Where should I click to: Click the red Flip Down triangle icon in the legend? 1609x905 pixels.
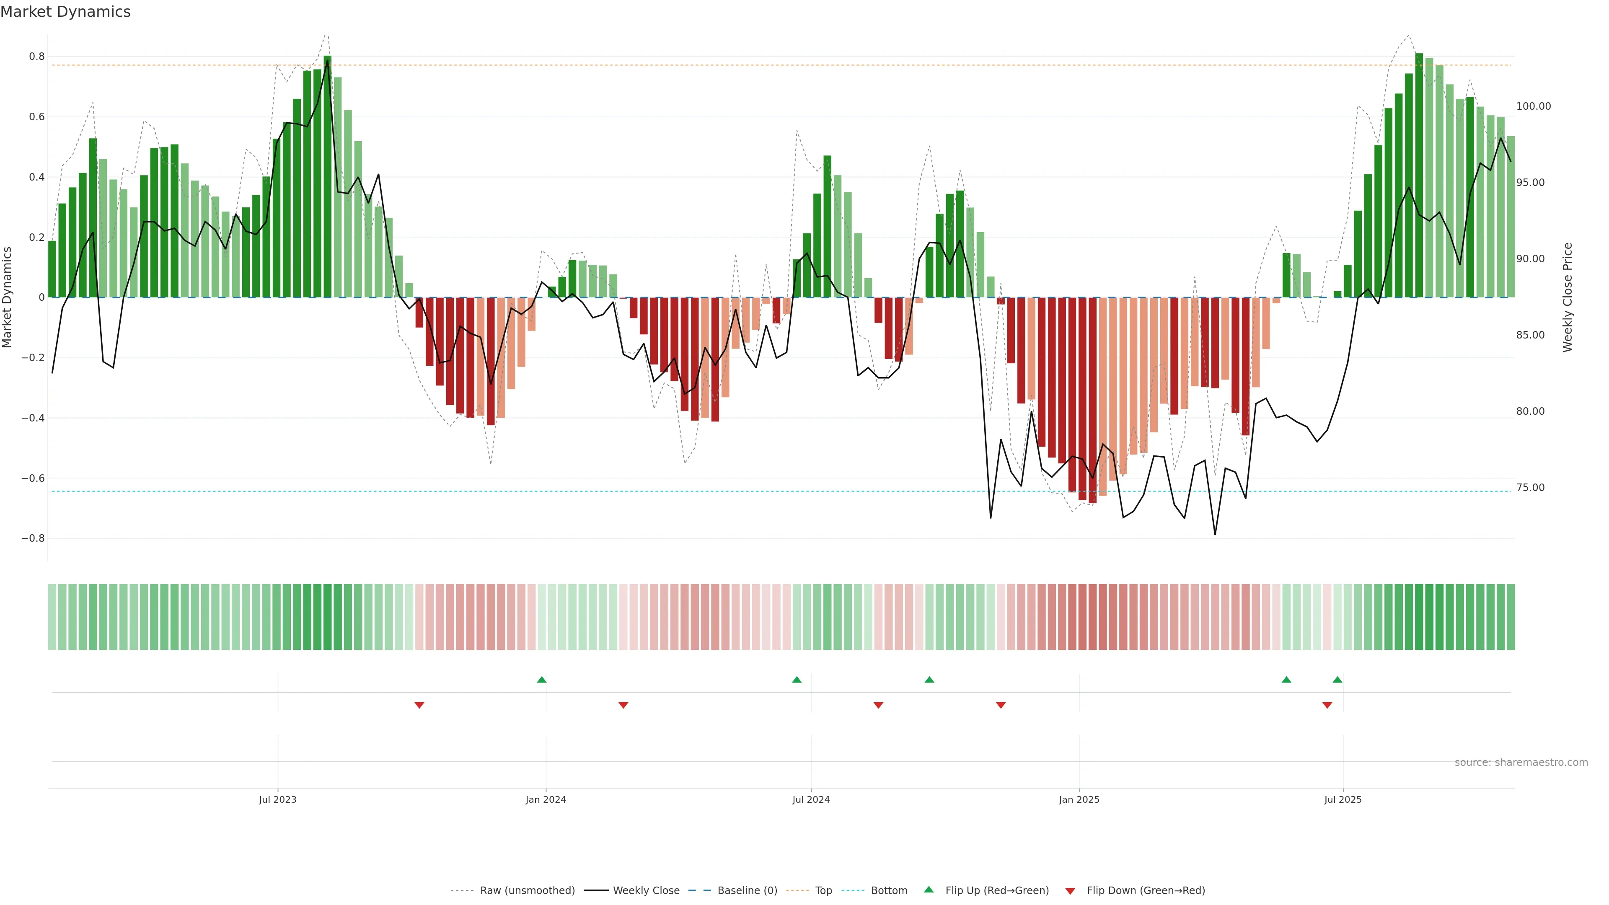tap(1070, 891)
